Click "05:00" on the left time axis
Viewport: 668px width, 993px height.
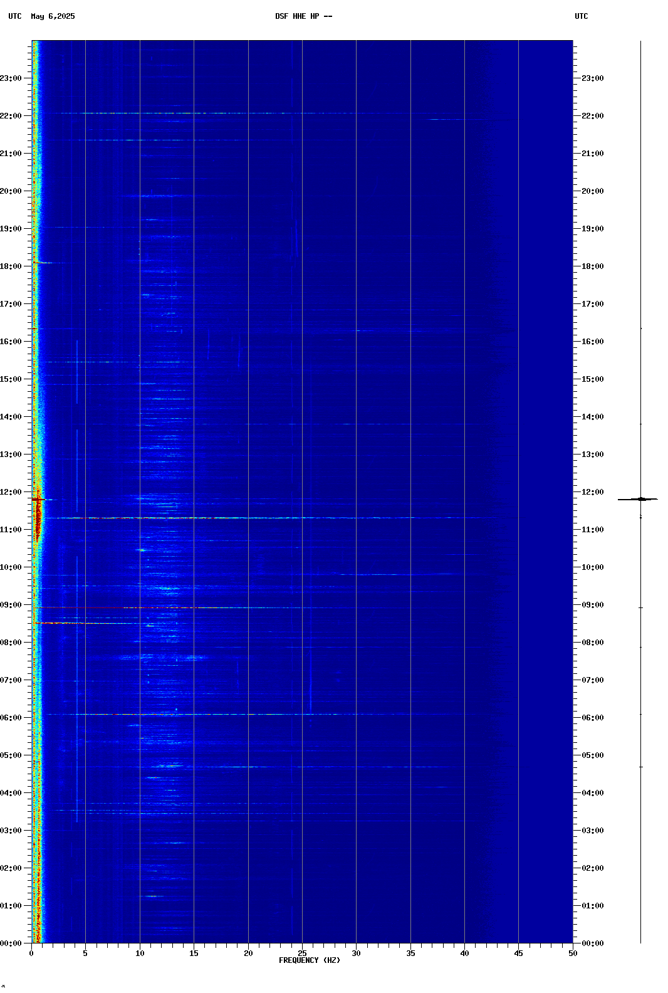[x=11, y=755]
